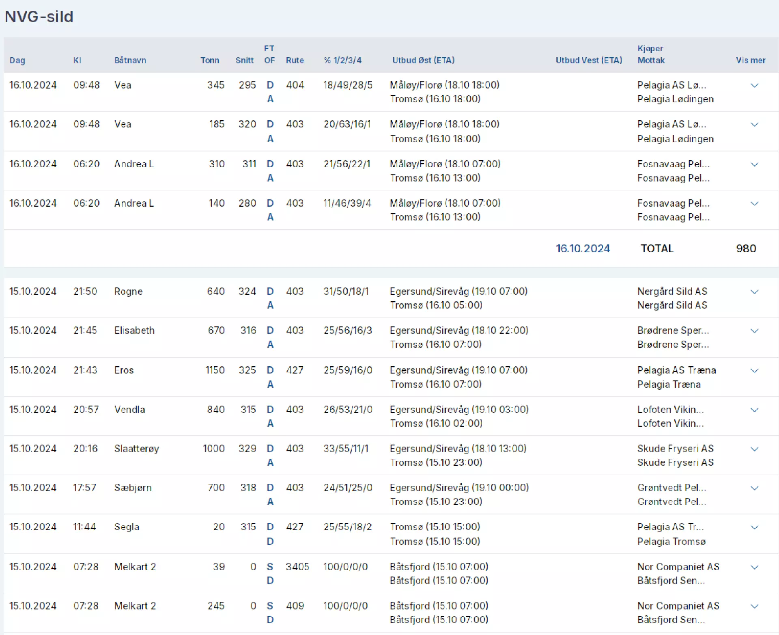Select the boat name Eros

coord(124,370)
